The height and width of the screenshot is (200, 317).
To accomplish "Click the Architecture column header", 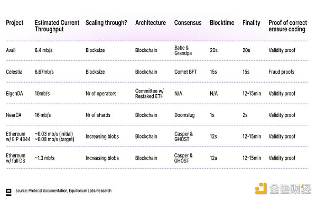I will [x=151, y=23].
